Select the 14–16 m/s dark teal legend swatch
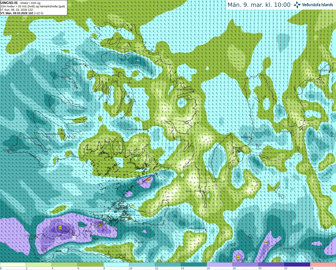This screenshot has height=270, width=336. click(194, 264)
